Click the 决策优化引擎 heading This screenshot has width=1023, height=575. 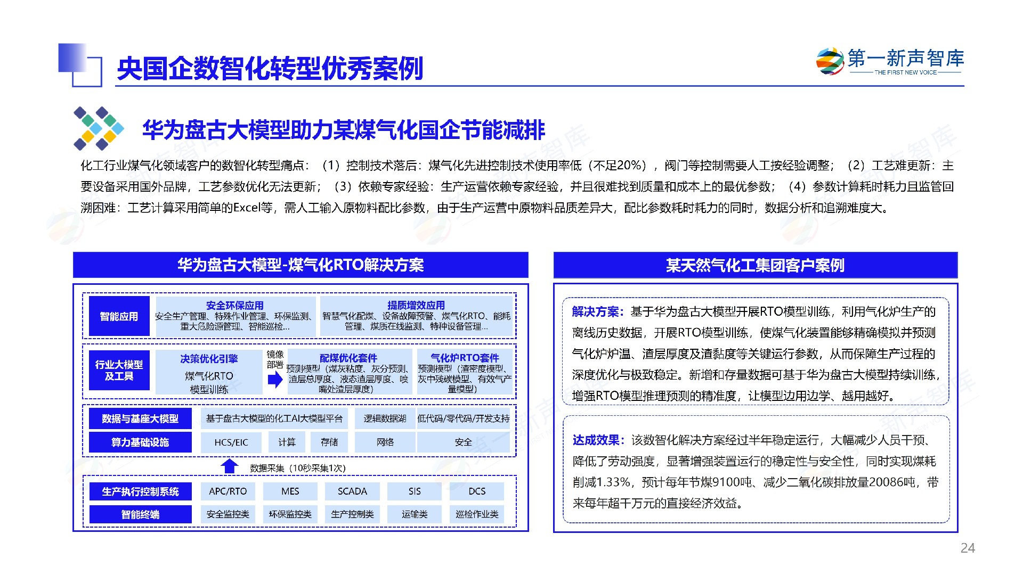pos(209,359)
